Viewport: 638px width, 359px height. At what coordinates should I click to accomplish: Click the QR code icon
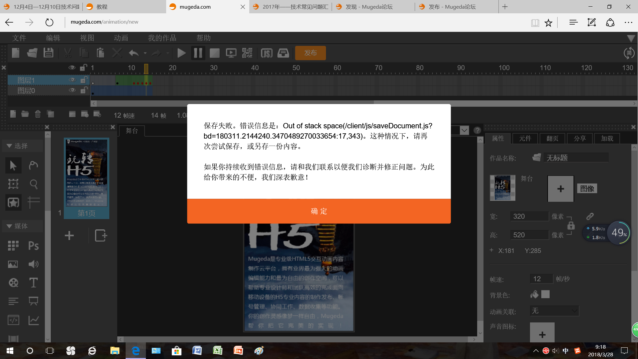pos(247,53)
